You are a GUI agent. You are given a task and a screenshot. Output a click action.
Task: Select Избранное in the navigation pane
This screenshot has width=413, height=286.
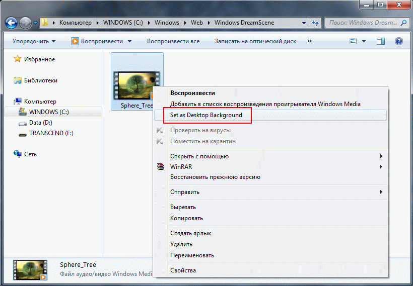39,59
